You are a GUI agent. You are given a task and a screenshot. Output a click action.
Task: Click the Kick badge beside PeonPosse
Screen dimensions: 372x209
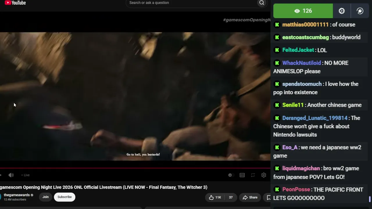pyautogui.click(x=277, y=190)
